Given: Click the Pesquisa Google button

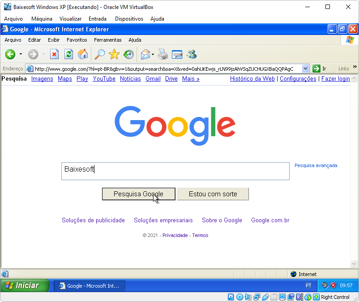Looking at the screenshot, I should (x=139, y=194).
